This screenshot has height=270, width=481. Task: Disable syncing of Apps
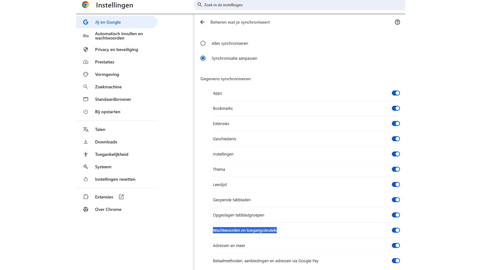[396, 93]
